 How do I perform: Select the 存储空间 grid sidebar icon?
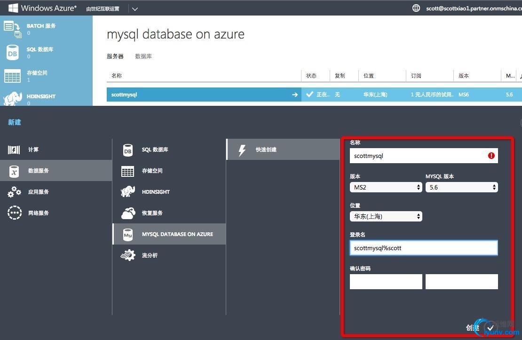[x=13, y=76]
